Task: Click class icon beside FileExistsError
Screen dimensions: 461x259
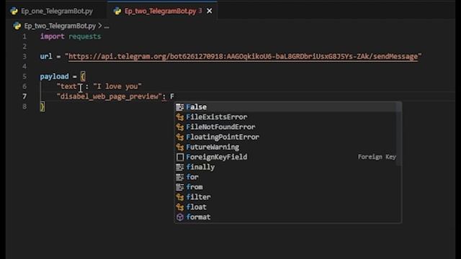Action: (179, 117)
